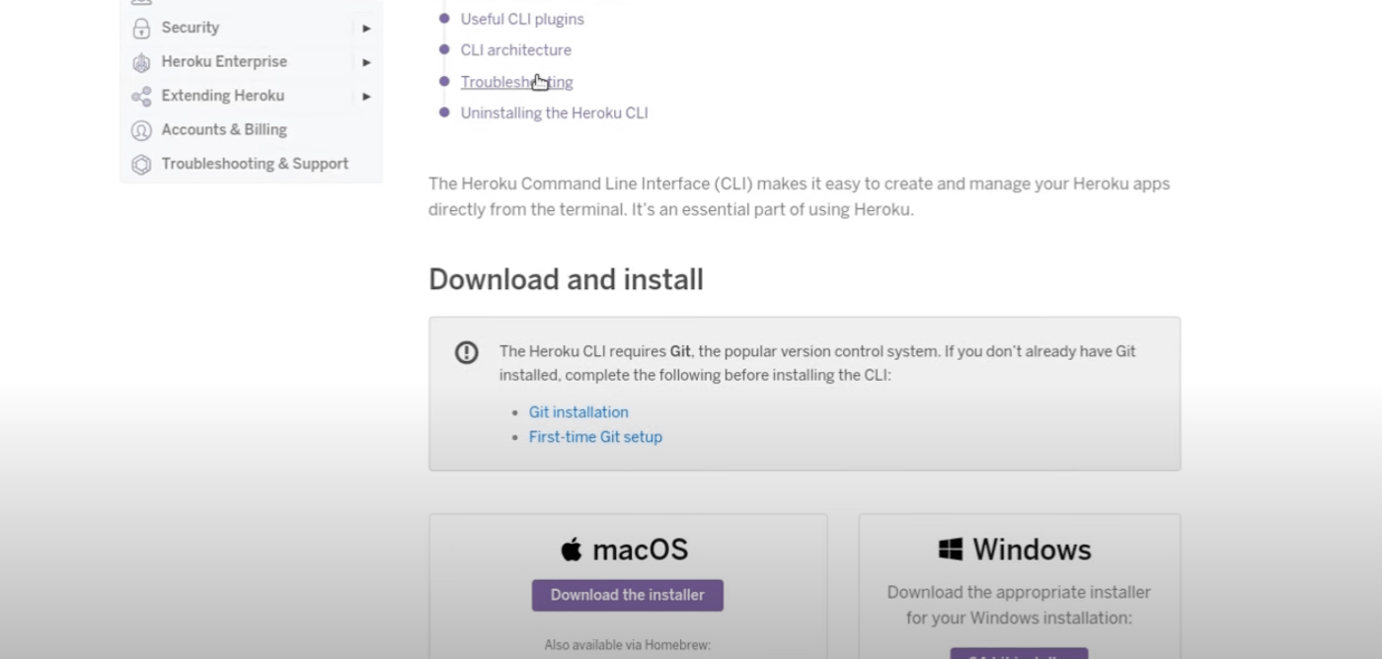Click 'Also available via Homebrew' text

(627, 646)
